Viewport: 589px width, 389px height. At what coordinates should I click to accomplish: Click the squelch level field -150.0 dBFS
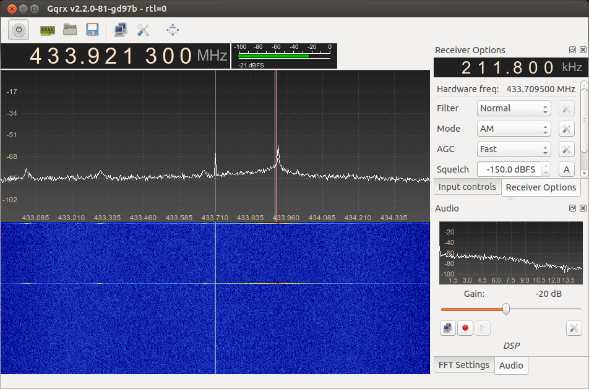509,169
